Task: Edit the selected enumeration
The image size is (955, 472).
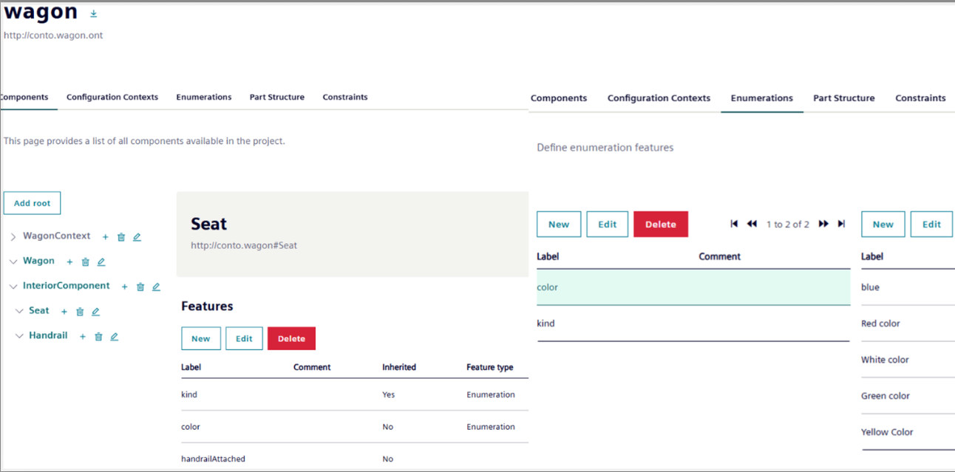Action: (608, 225)
